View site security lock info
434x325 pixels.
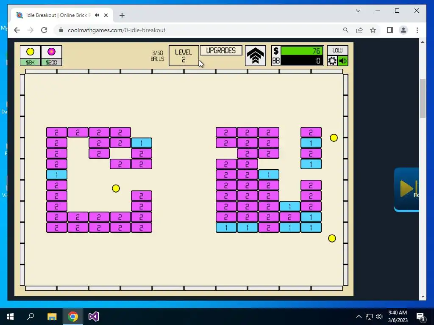(61, 30)
